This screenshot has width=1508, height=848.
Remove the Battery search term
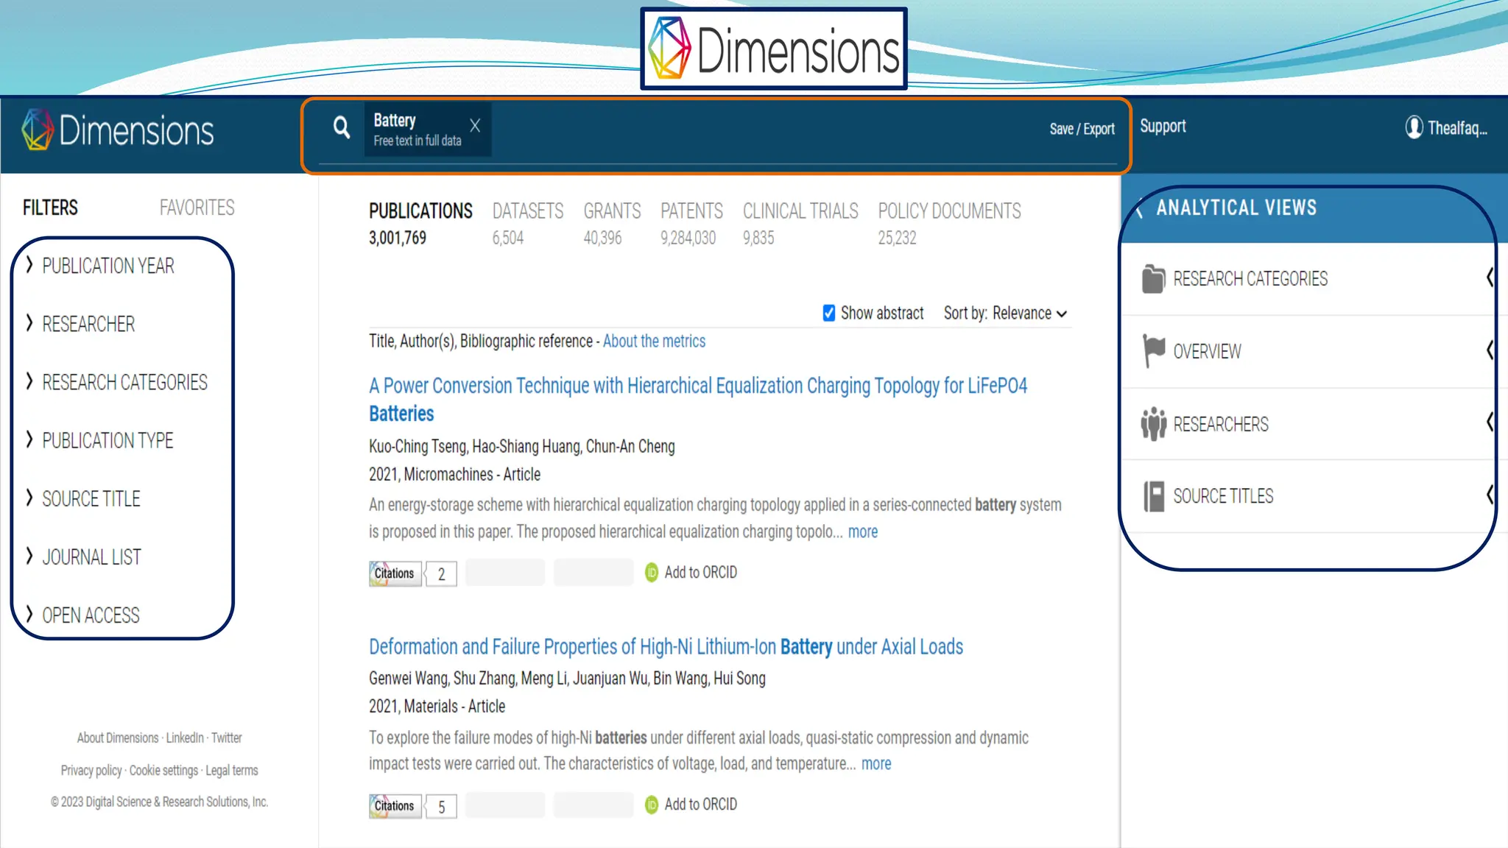coord(475,126)
